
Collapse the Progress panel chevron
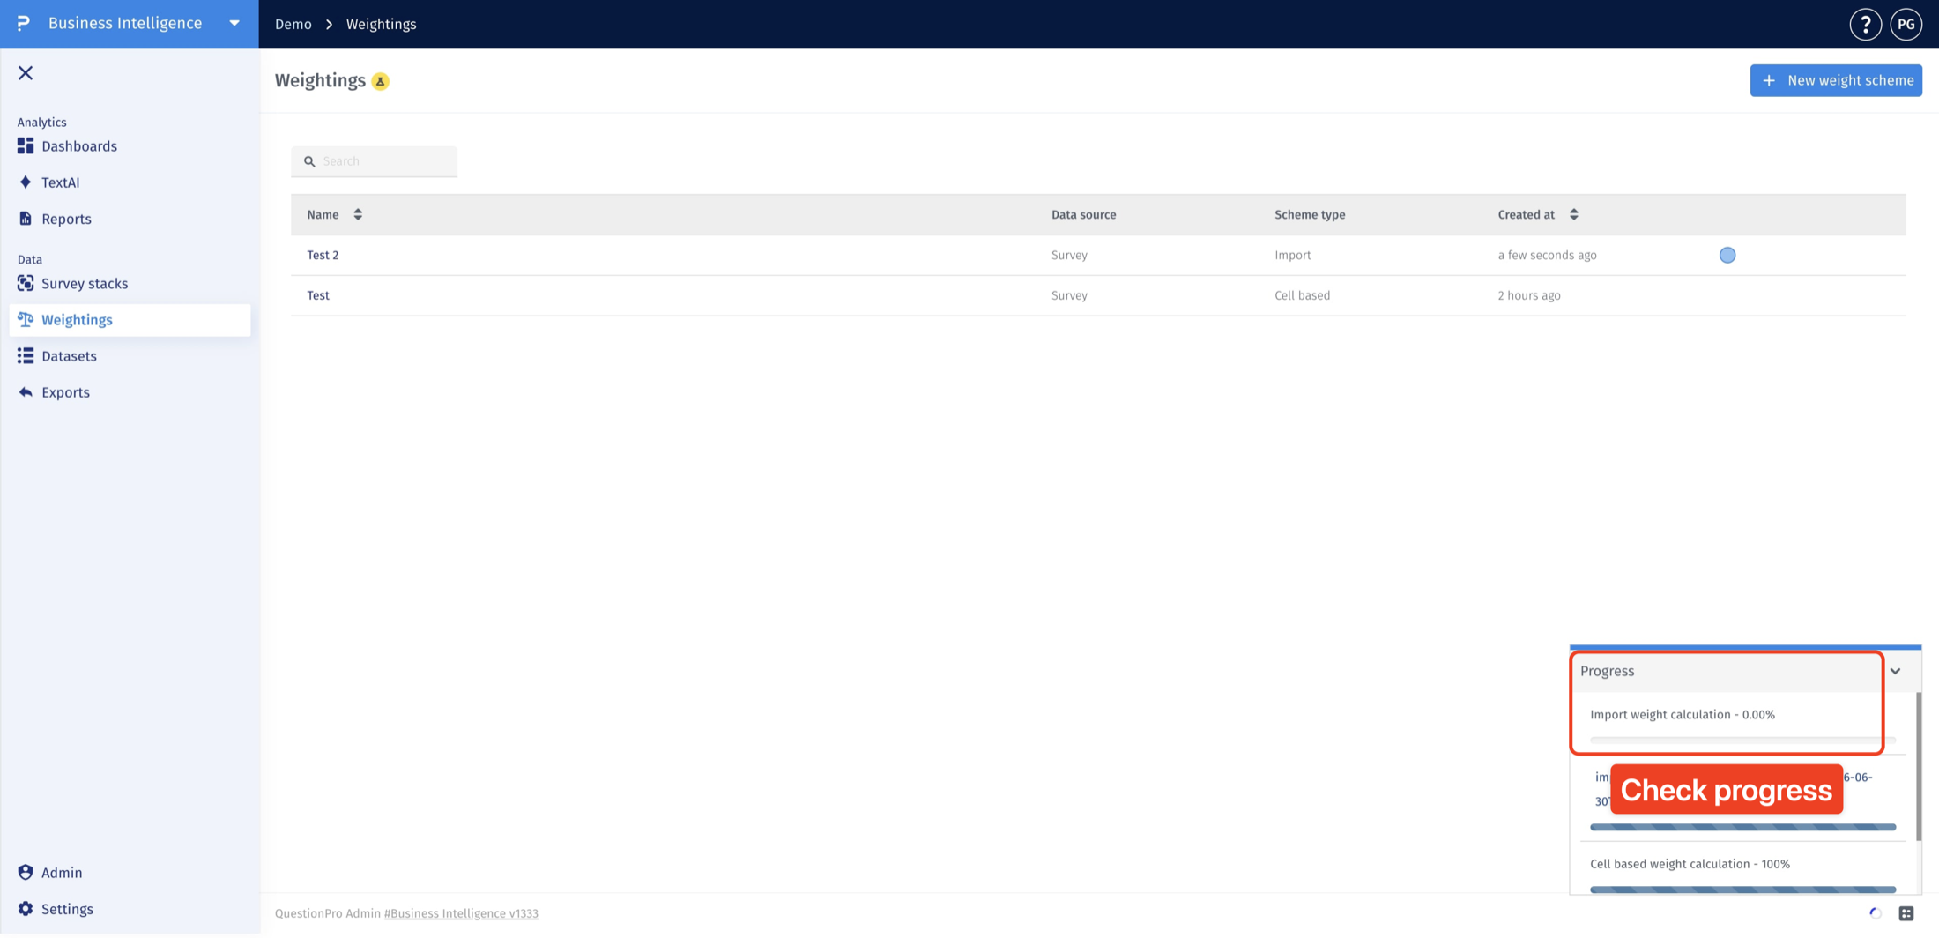[1895, 671]
